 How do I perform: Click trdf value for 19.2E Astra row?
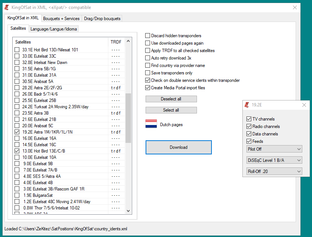coord(116,132)
